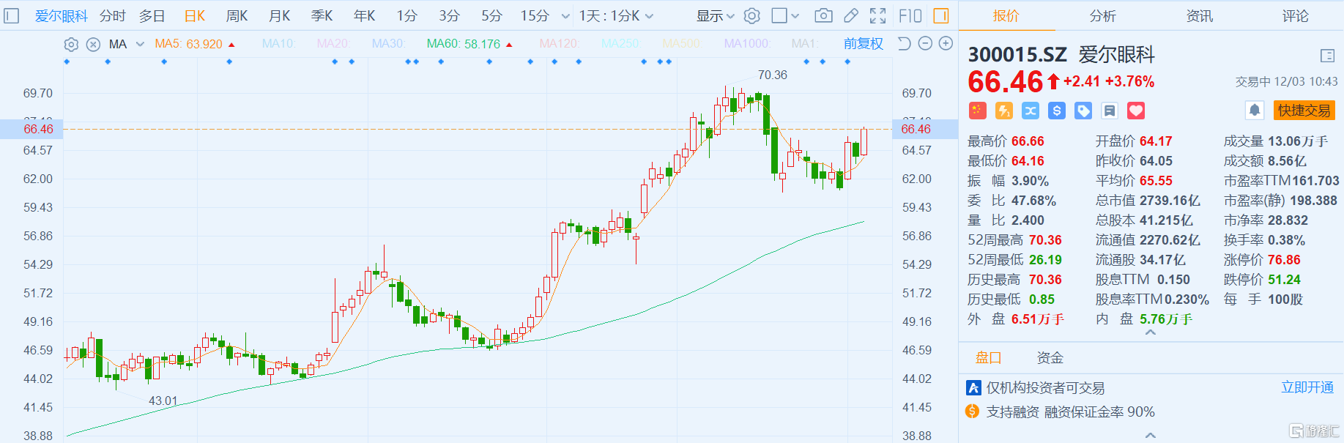
Task: Open the 分析 analysis tab
Action: 1103,15
